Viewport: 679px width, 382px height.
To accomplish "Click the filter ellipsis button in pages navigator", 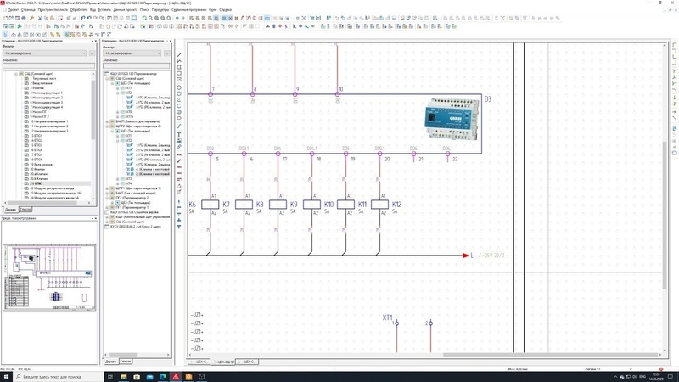I will pos(92,53).
